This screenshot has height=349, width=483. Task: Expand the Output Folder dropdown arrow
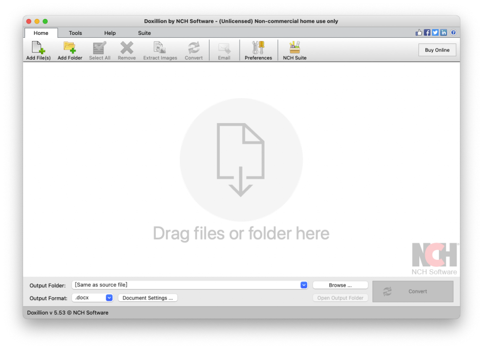[x=304, y=285]
